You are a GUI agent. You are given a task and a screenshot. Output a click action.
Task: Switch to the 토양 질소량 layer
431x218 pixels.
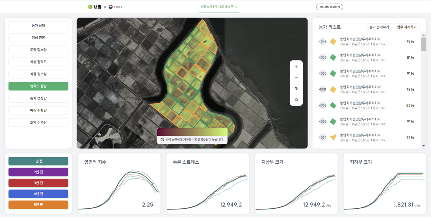pos(38,50)
